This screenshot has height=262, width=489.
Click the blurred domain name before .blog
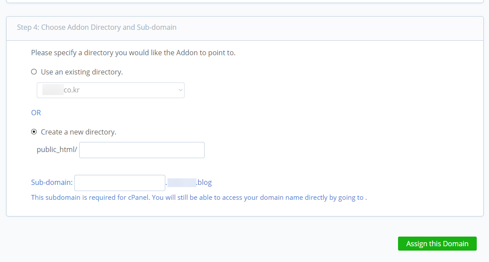[x=182, y=182]
